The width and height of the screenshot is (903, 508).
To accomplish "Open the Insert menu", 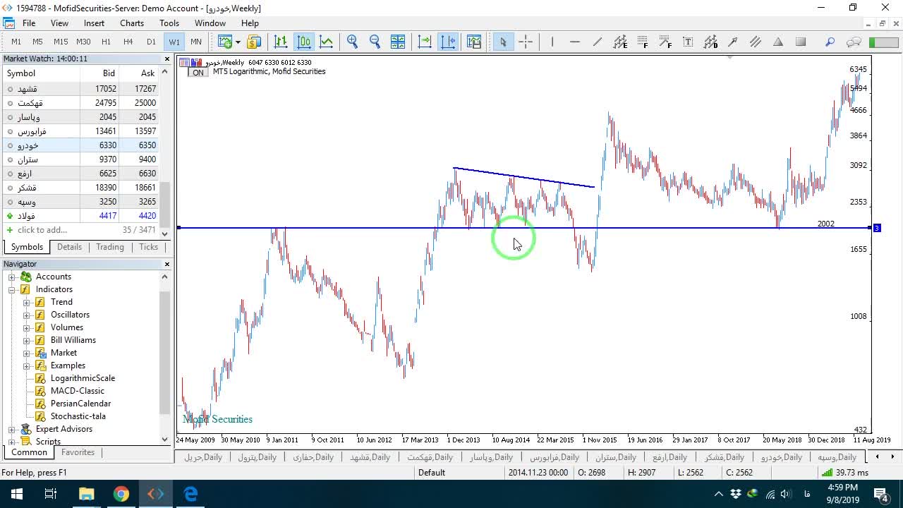I will click(94, 23).
